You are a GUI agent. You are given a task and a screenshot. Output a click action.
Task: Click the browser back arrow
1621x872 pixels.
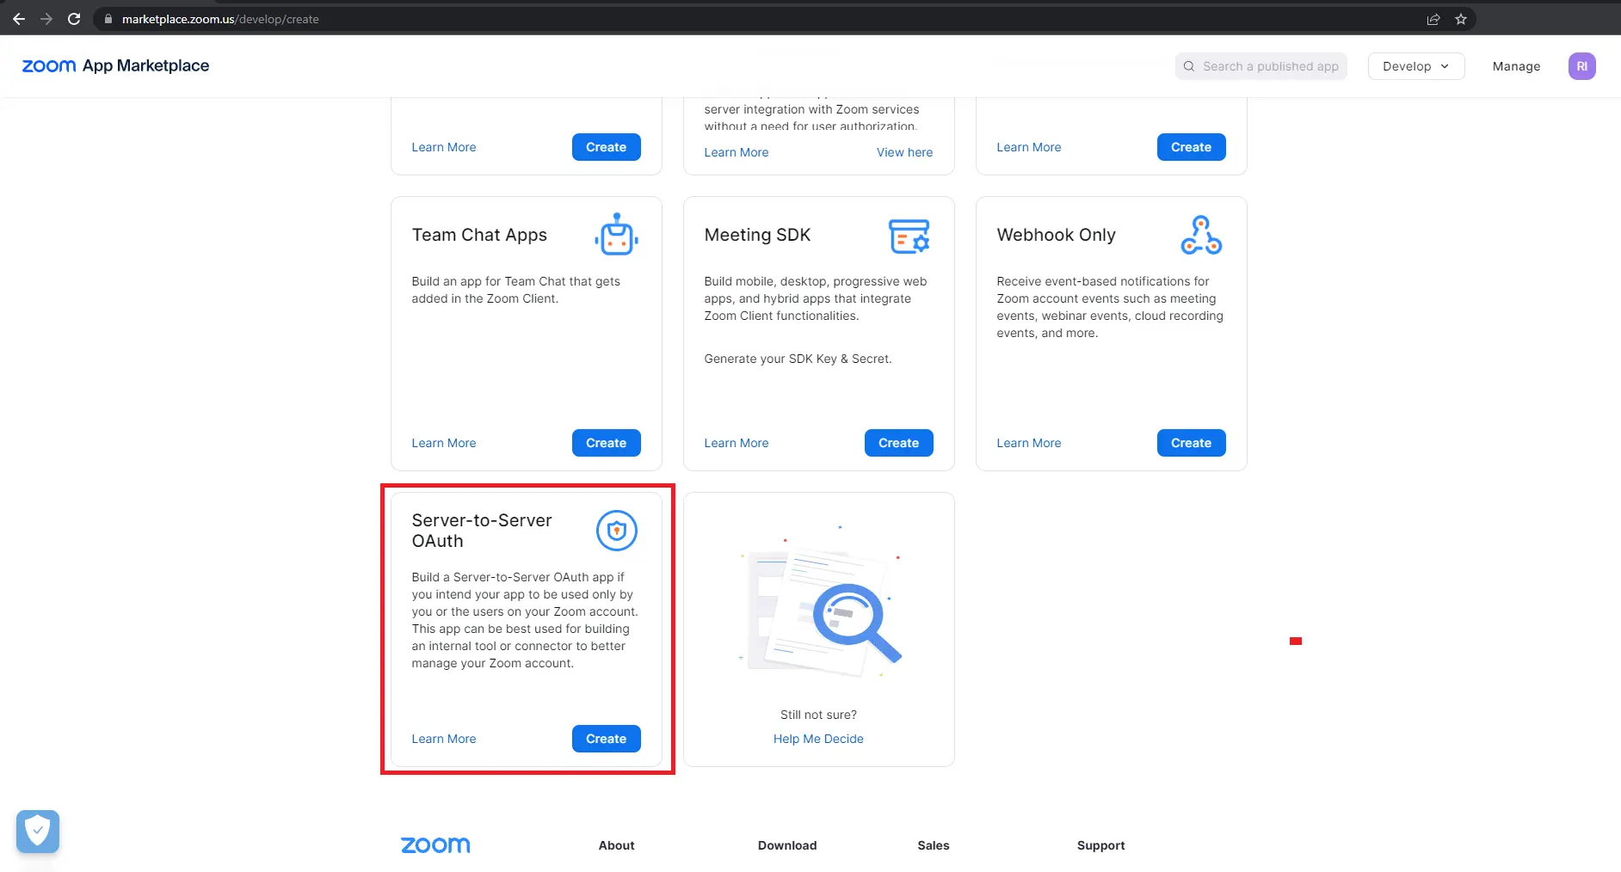pyautogui.click(x=19, y=19)
